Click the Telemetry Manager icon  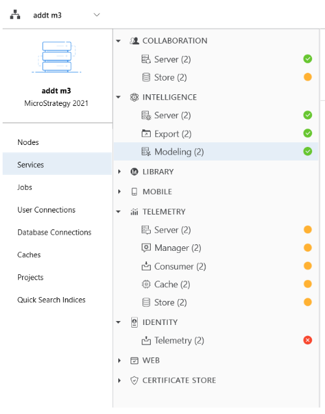coord(146,248)
